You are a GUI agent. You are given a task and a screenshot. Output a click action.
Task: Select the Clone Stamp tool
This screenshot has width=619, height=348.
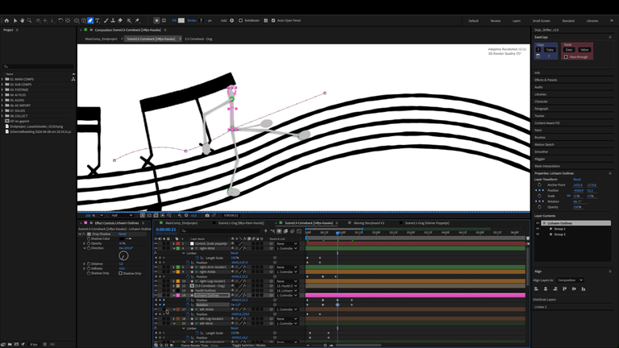(x=113, y=20)
